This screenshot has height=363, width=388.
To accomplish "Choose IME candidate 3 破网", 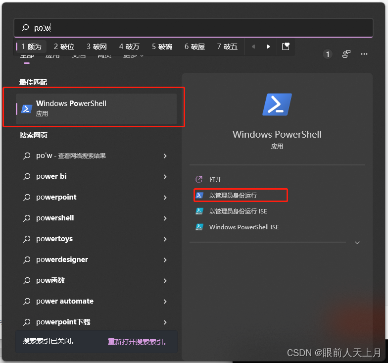I will tap(97, 47).
